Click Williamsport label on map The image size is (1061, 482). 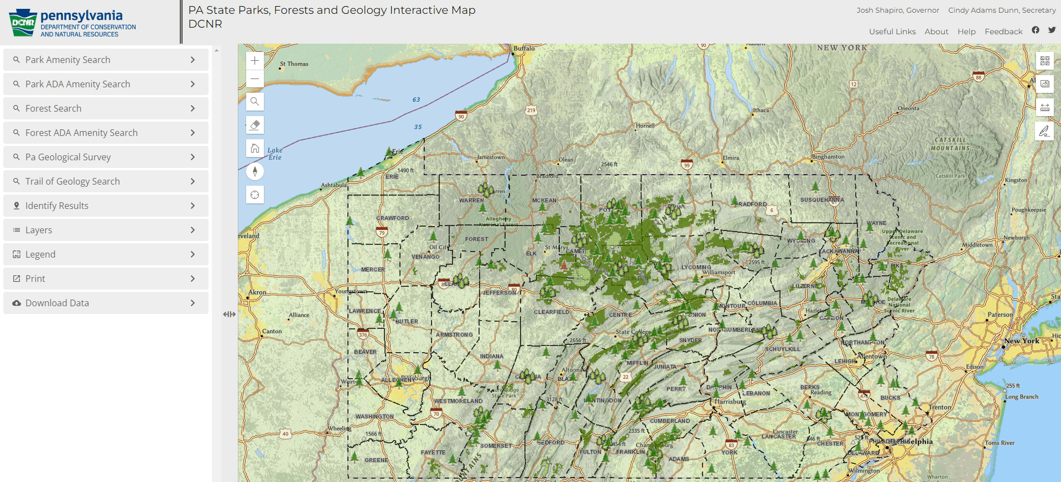click(719, 272)
